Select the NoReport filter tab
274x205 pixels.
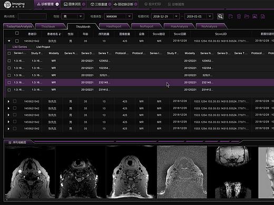146,26
